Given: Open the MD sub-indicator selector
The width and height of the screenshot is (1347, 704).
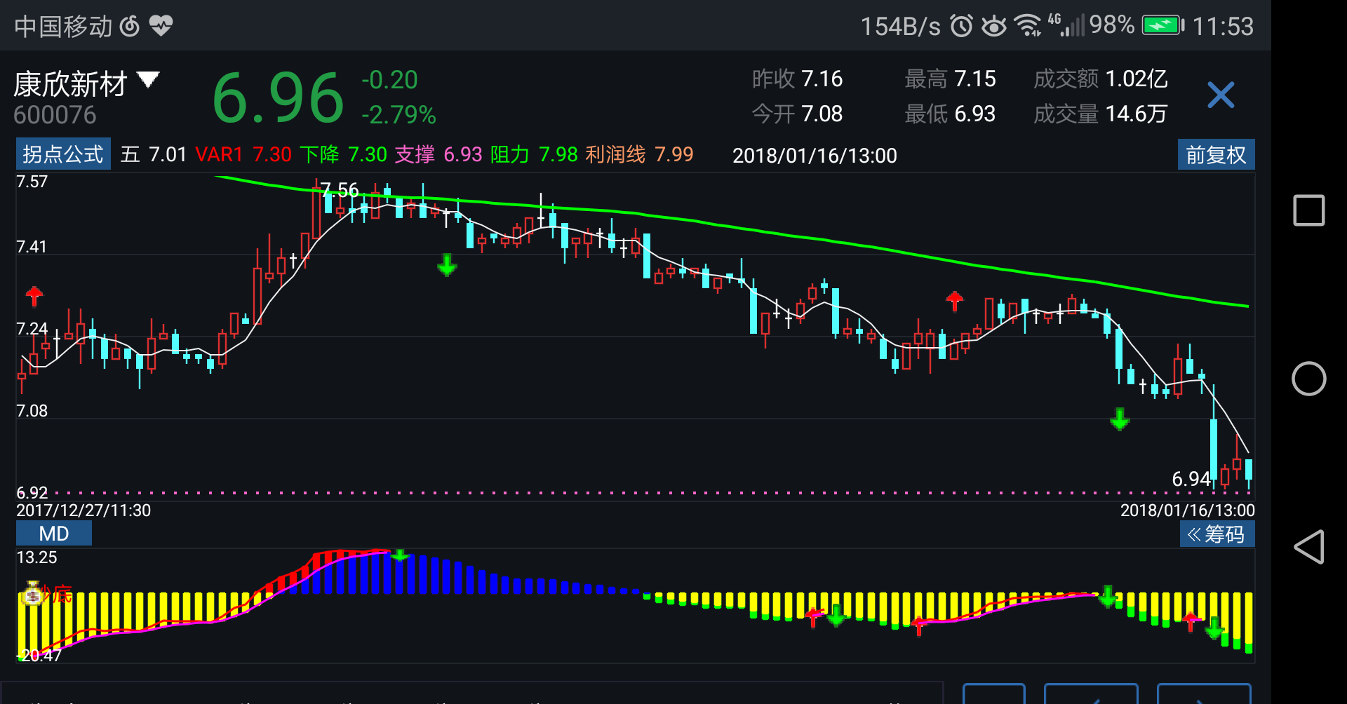Looking at the screenshot, I should [x=54, y=534].
